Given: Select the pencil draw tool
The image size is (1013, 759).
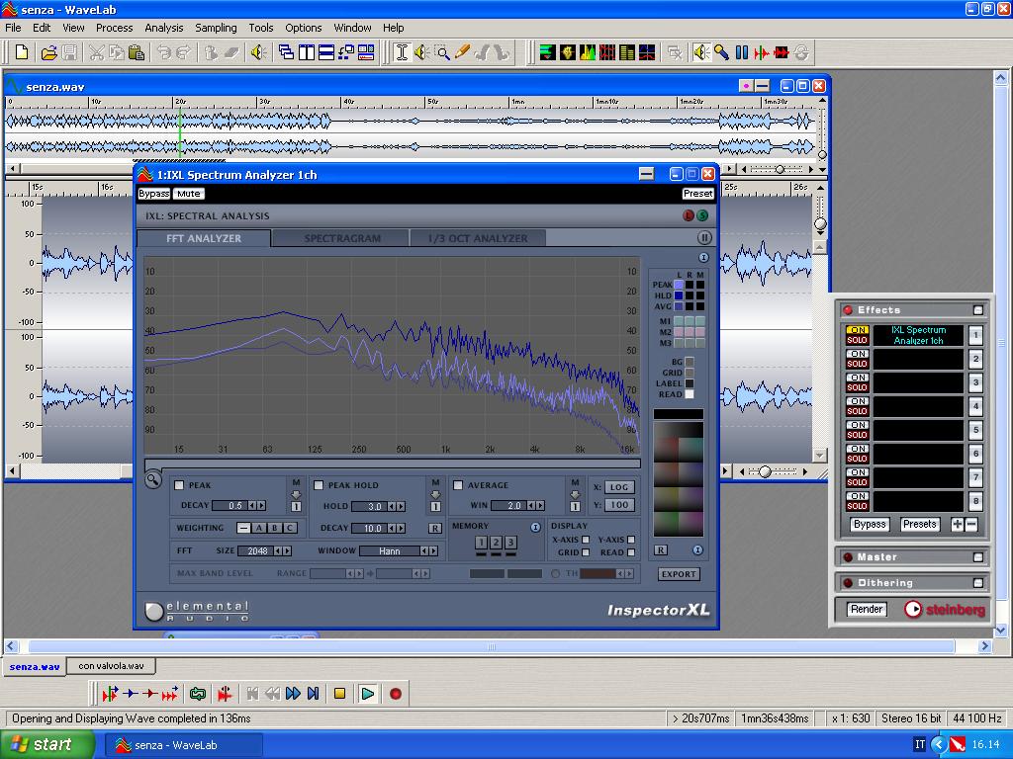Looking at the screenshot, I should pos(462,52).
